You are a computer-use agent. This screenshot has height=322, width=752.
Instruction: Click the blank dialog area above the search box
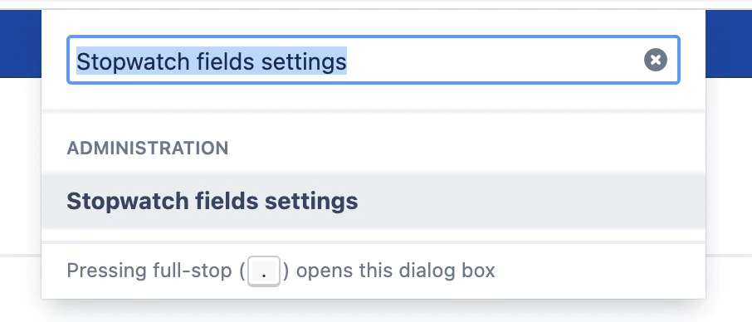pos(374,22)
